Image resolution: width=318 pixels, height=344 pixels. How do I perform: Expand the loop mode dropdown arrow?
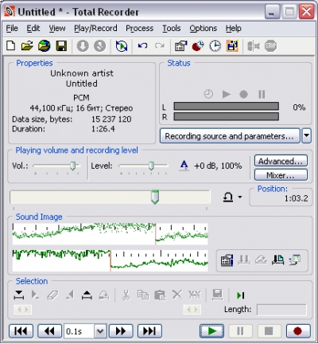tap(240, 197)
